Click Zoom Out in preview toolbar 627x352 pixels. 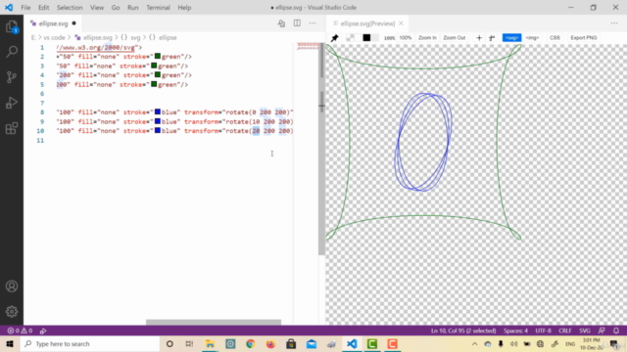pos(455,37)
